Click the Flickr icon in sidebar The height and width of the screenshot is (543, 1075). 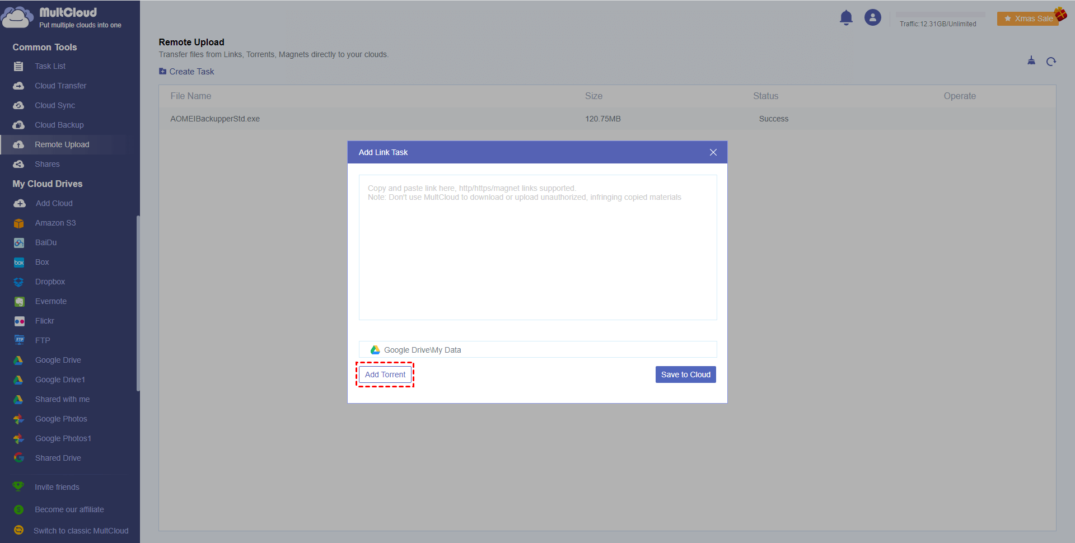(x=19, y=321)
